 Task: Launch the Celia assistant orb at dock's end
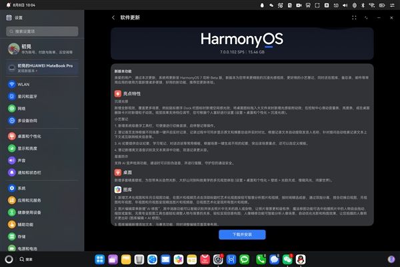(x=391, y=260)
